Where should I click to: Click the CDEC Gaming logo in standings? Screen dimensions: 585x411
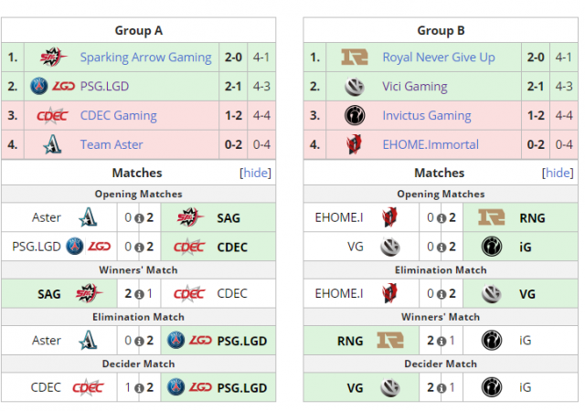tap(50, 116)
